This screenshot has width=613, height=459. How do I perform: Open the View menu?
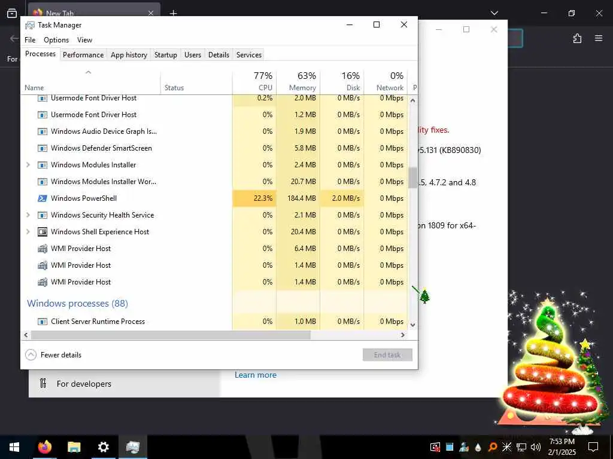coord(84,40)
